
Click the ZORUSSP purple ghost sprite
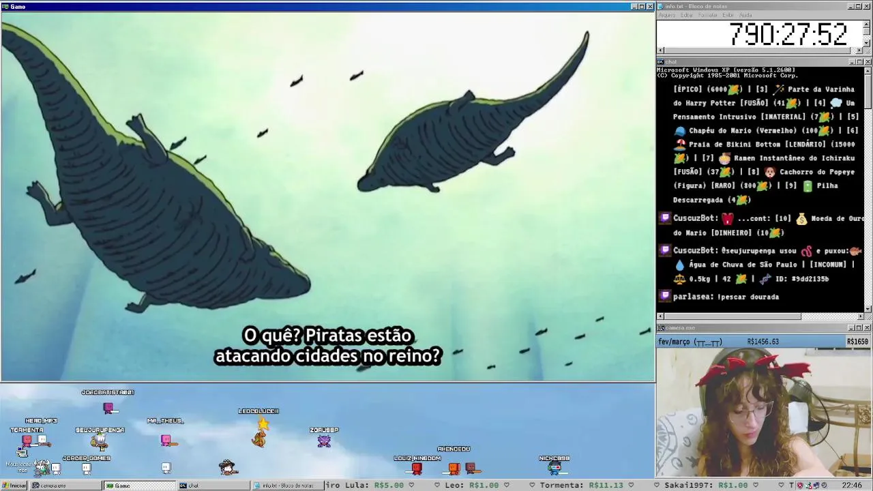click(324, 441)
